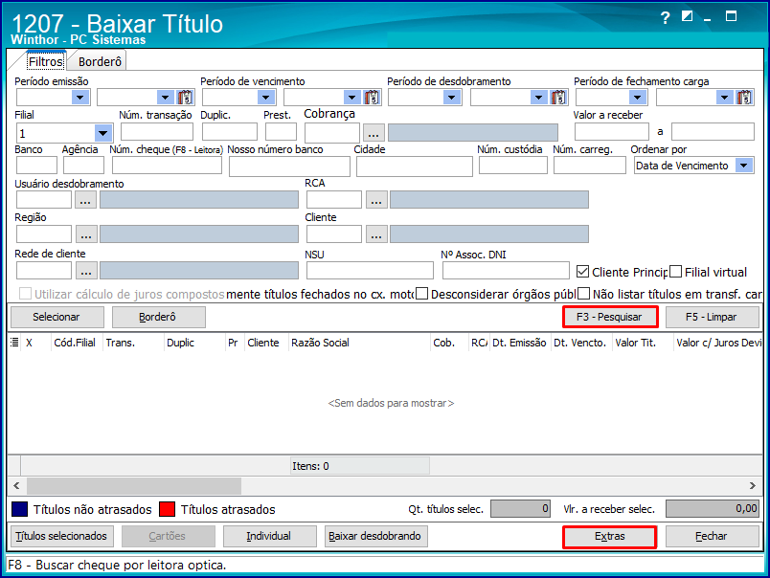Open calendar icon for Período de desdobramento
The height and width of the screenshot is (578, 770).
tap(558, 98)
